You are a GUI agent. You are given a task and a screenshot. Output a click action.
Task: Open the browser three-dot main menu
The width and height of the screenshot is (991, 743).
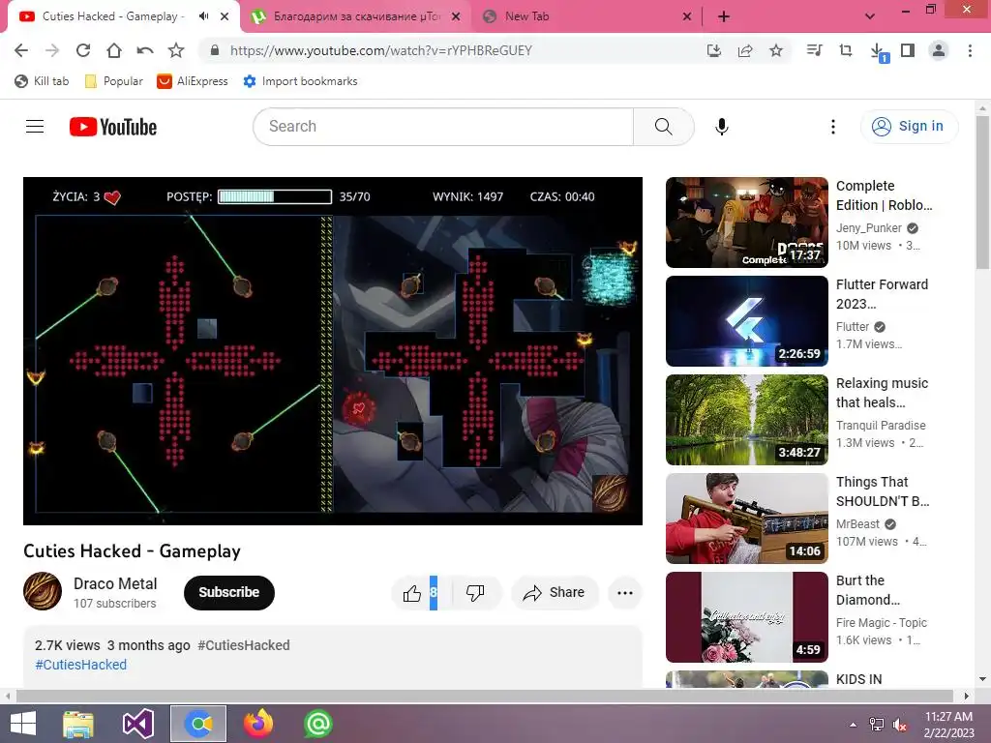(970, 50)
